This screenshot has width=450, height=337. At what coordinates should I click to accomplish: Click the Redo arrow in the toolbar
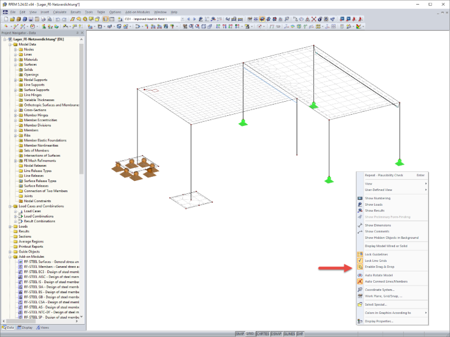pos(64,19)
